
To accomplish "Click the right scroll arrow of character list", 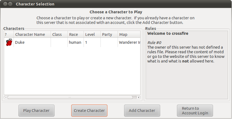I will [139, 97].
